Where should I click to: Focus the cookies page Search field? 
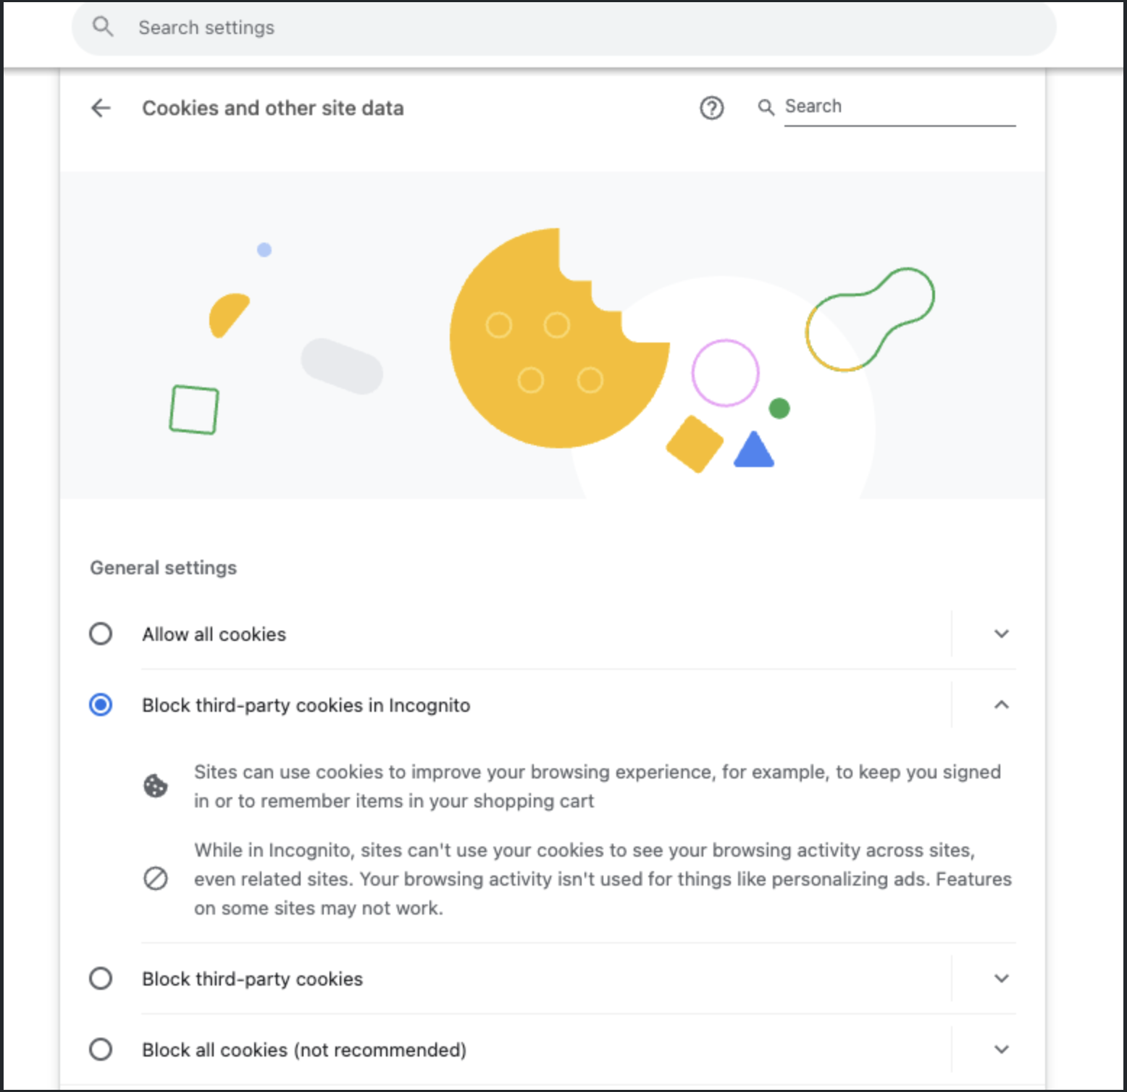click(x=898, y=107)
